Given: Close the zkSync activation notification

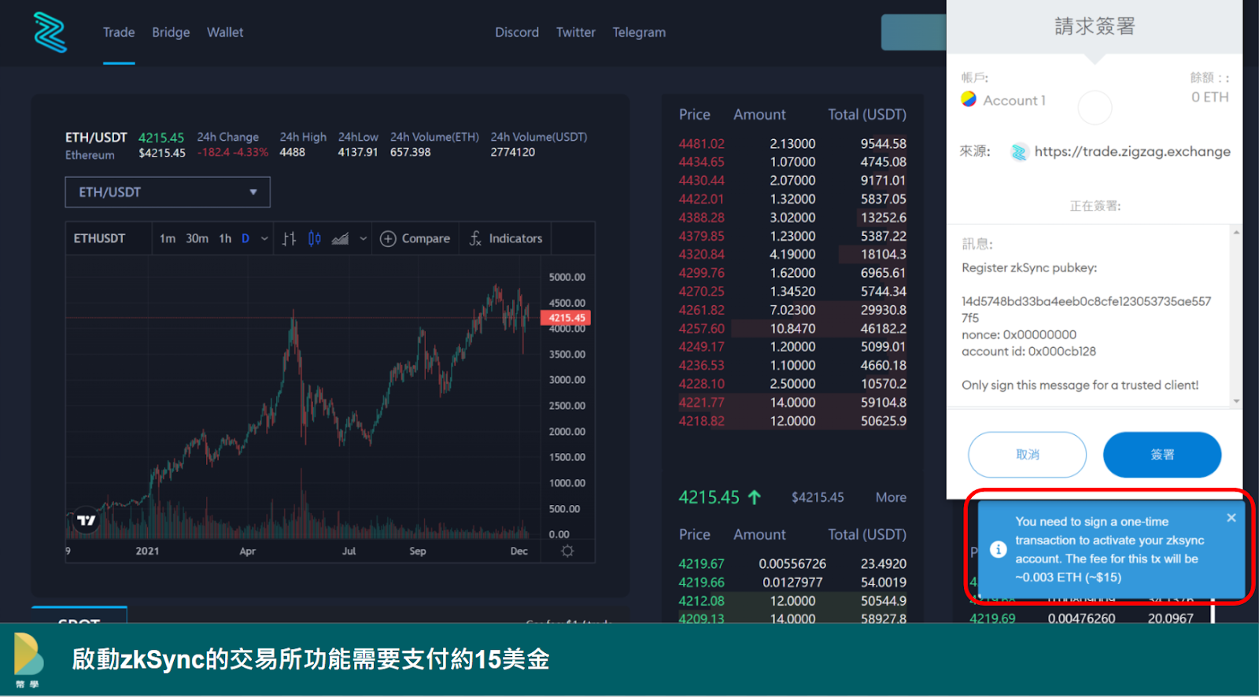Looking at the screenshot, I should pos(1231,518).
